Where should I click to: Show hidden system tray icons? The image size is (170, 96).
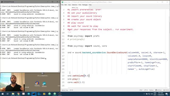click(x=144, y=94)
